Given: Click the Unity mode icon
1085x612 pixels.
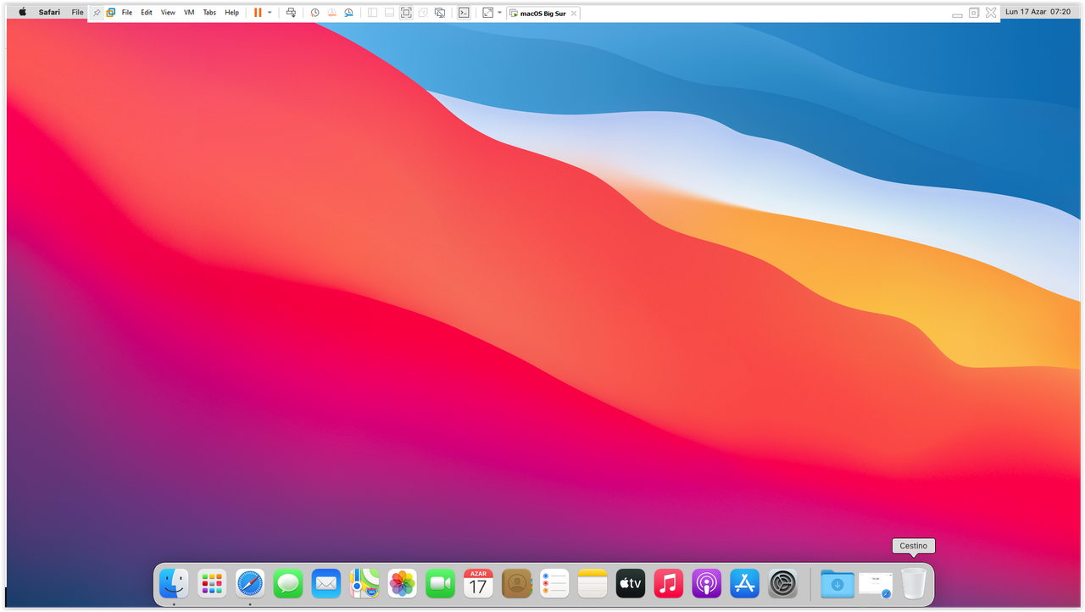Looking at the screenshot, I should [423, 13].
